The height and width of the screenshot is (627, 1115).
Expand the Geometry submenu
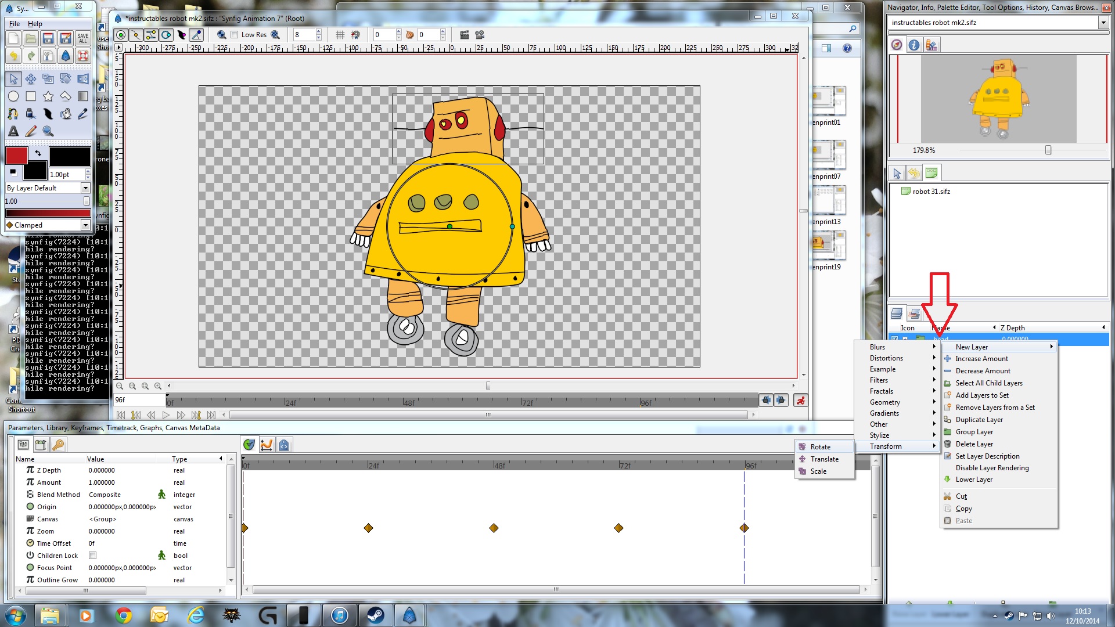(x=897, y=402)
